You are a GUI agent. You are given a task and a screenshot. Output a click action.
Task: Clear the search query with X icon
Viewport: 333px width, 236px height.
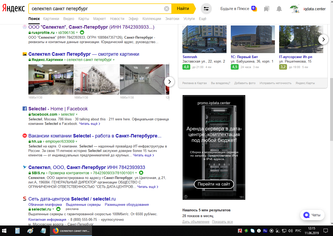[167, 9]
